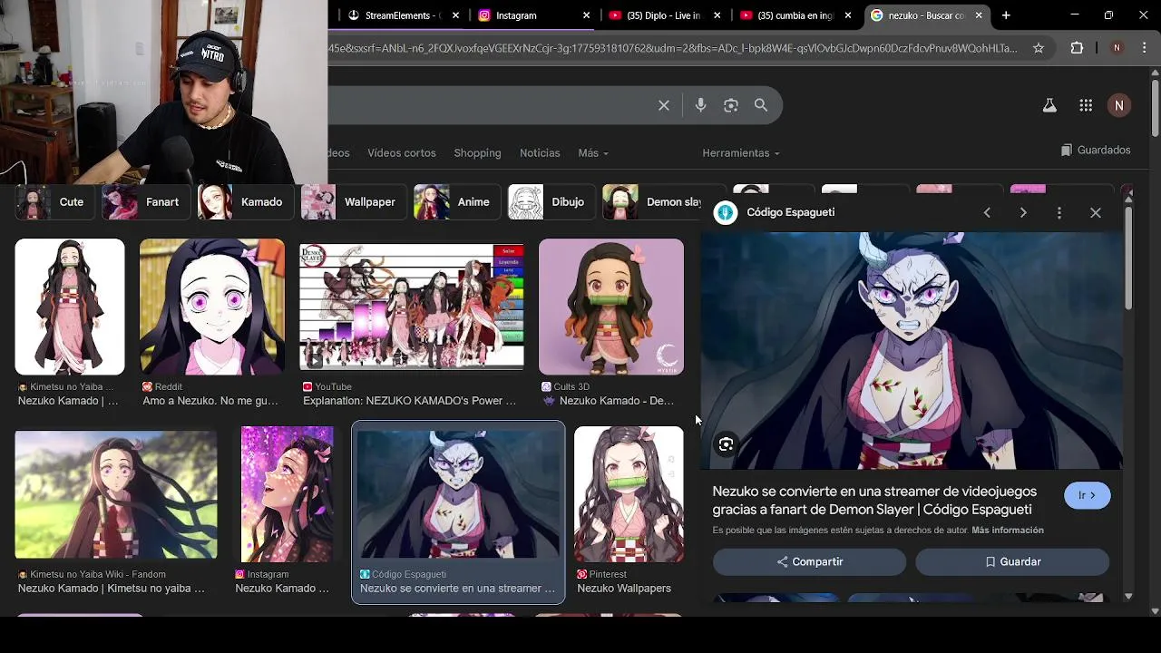Clear the search box with the X icon

coord(664,106)
